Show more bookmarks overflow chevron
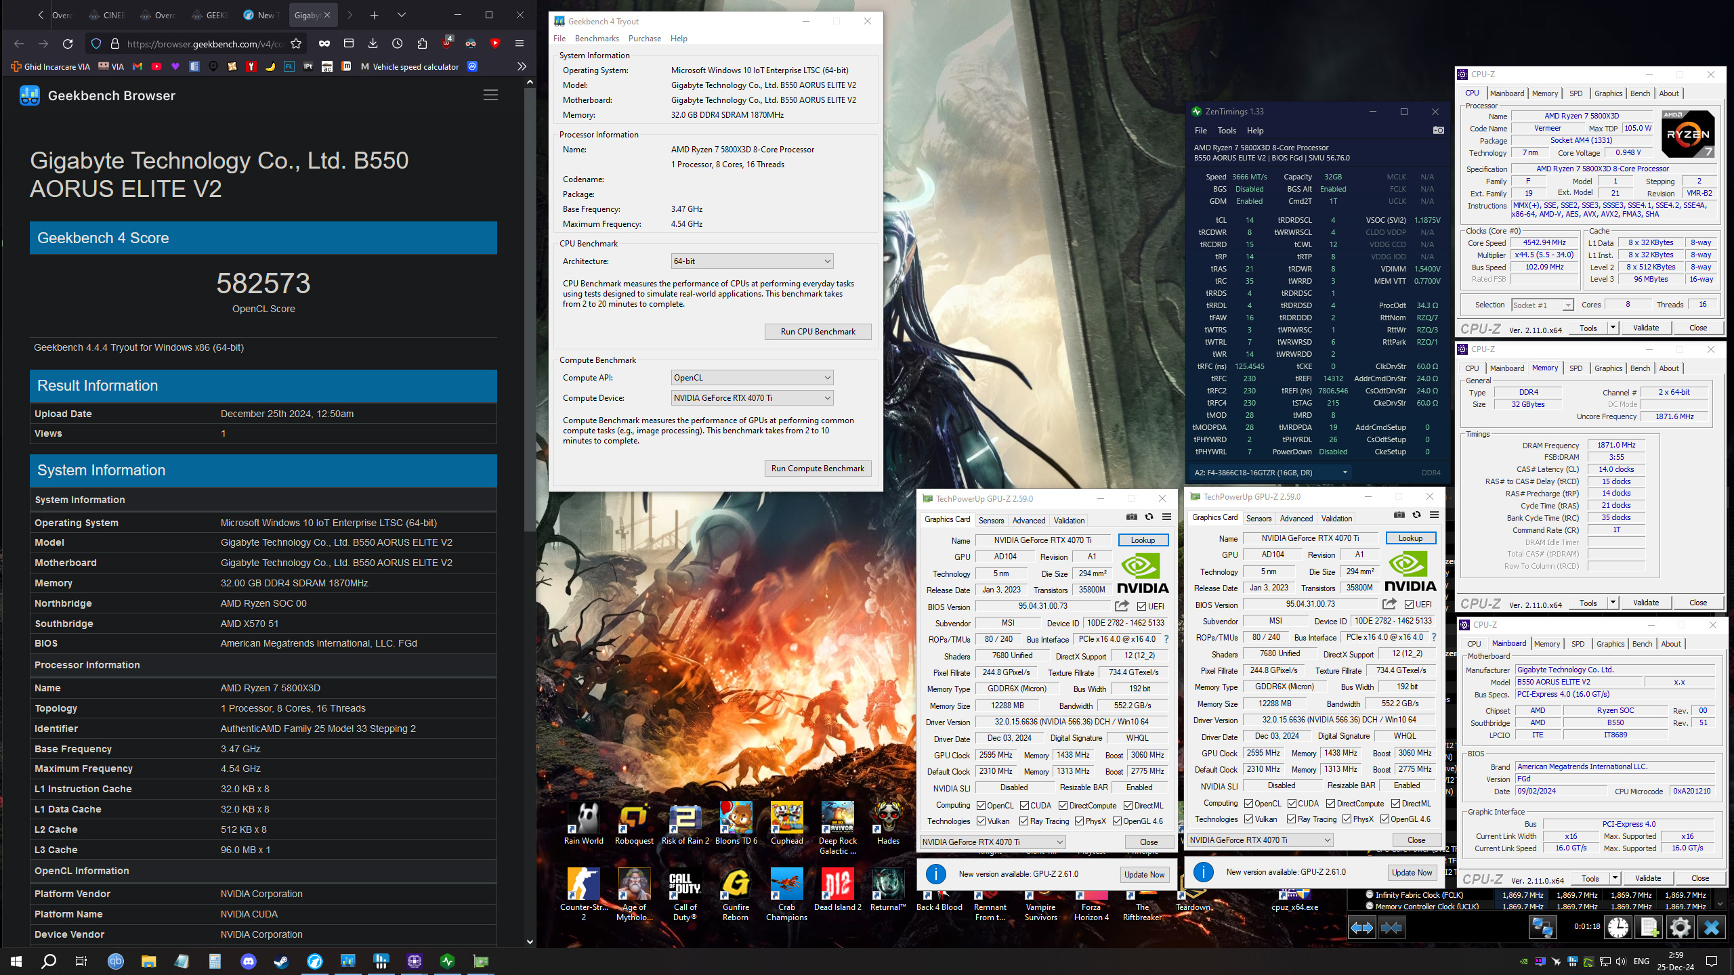 (x=521, y=66)
